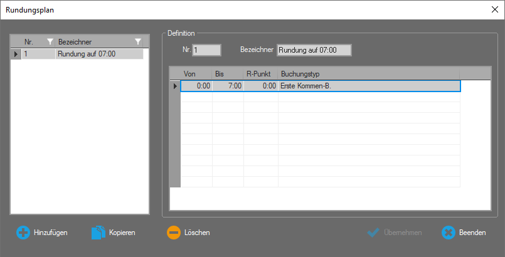Click the orange minus Löschen icon
The width and height of the screenshot is (505, 257).
pos(173,233)
